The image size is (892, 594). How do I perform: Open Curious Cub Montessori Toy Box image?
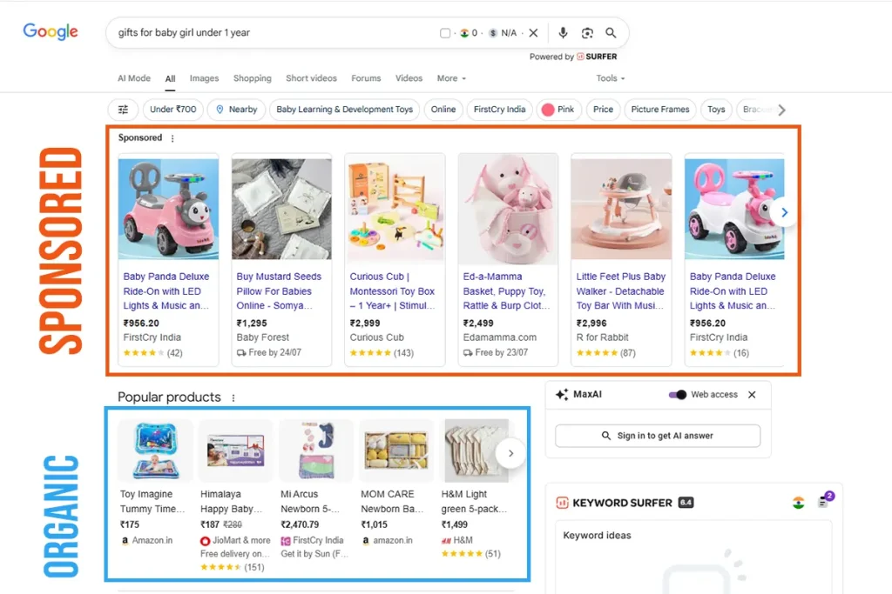pyautogui.click(x=395, y=209)
